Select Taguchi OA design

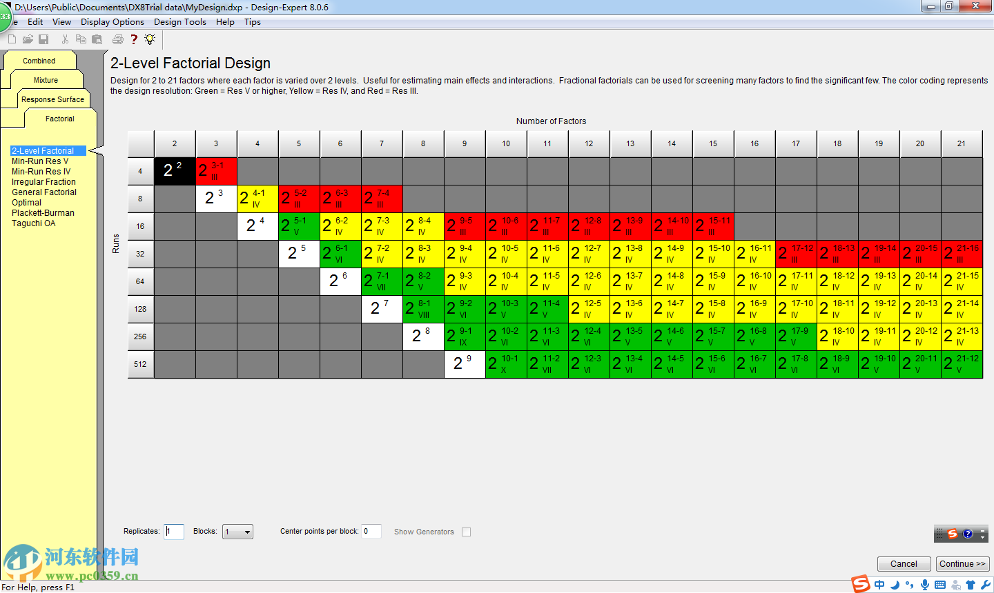tap(33, 223)
